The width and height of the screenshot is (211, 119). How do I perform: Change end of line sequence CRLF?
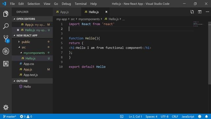pyautogui.click(x=175, y=116)
